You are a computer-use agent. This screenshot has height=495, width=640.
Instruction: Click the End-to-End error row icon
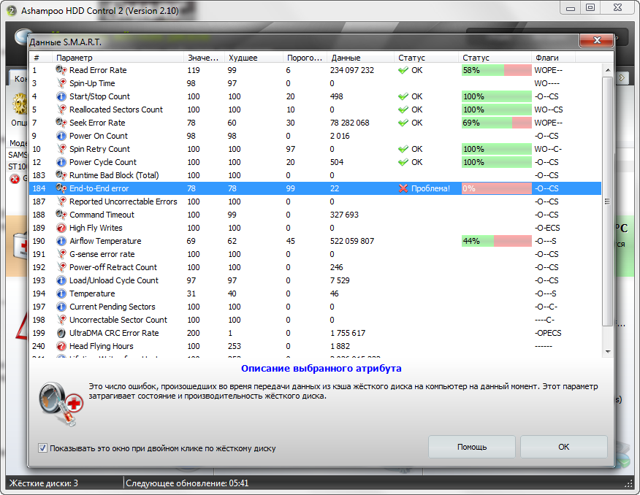pyautogui.click(x=61, y=188)
